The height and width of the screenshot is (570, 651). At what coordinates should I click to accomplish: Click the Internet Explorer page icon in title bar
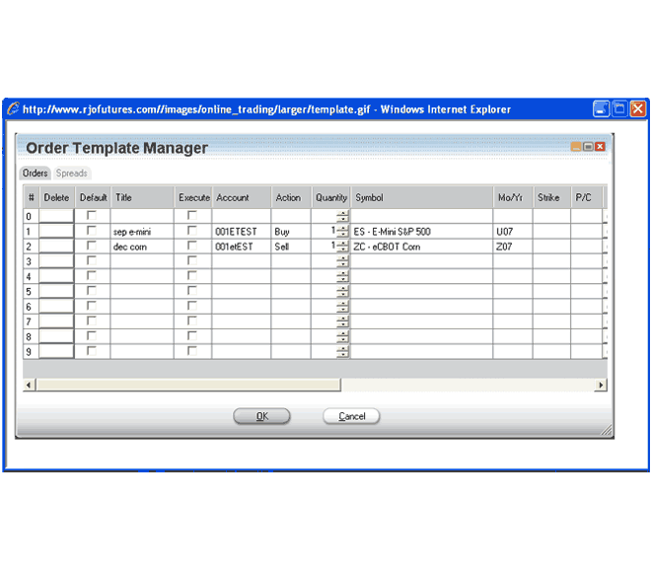coord(13,108)
